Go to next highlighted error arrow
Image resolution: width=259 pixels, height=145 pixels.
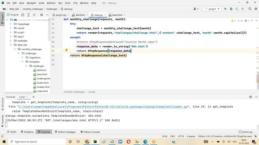(256, 21)
